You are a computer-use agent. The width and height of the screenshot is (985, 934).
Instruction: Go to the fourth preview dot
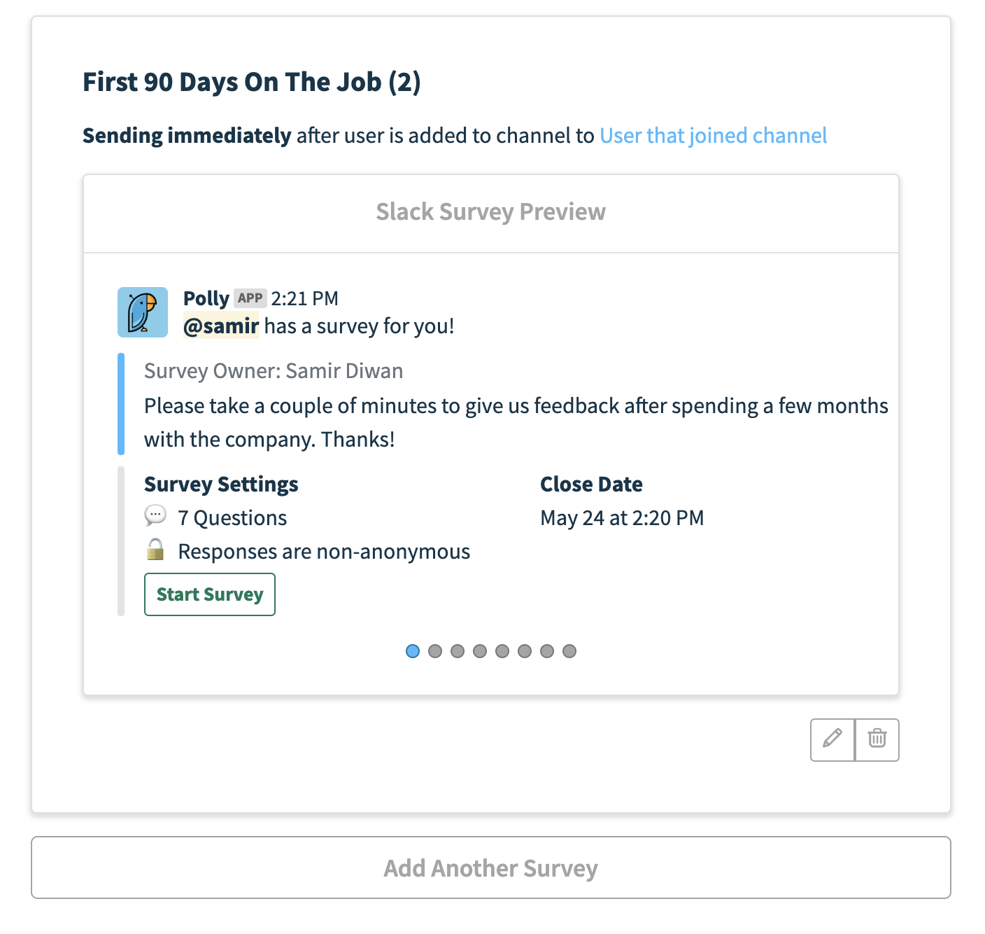coord(480,651)
